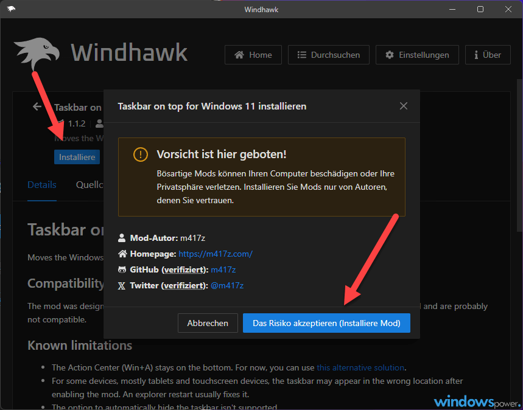523x410 pixels.
Task: Click the 'Known limitations' heading
Action: coord(80,346)
